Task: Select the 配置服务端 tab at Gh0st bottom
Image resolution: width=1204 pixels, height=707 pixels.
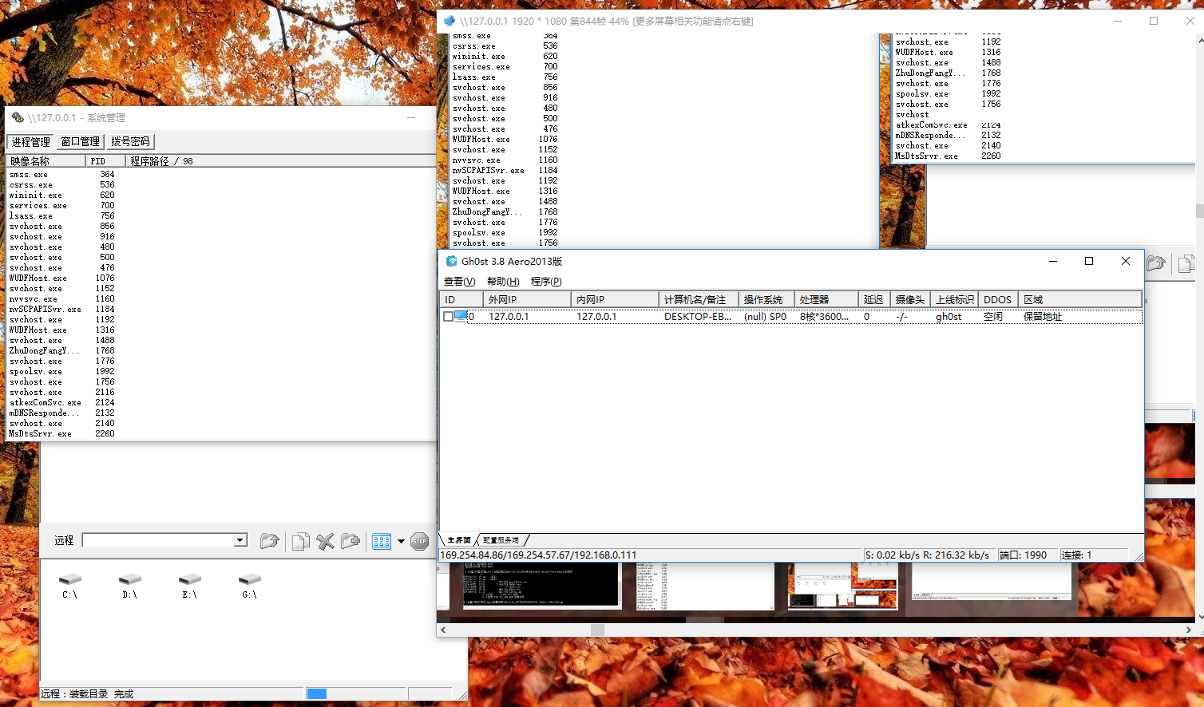Action: [501, 540]
